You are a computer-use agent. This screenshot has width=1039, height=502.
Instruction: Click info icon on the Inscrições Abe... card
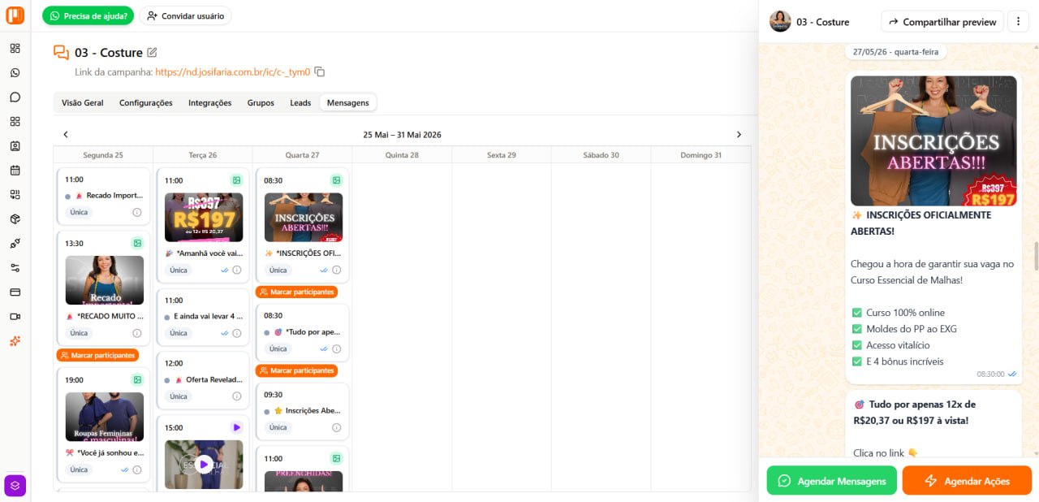coord(336,427)
